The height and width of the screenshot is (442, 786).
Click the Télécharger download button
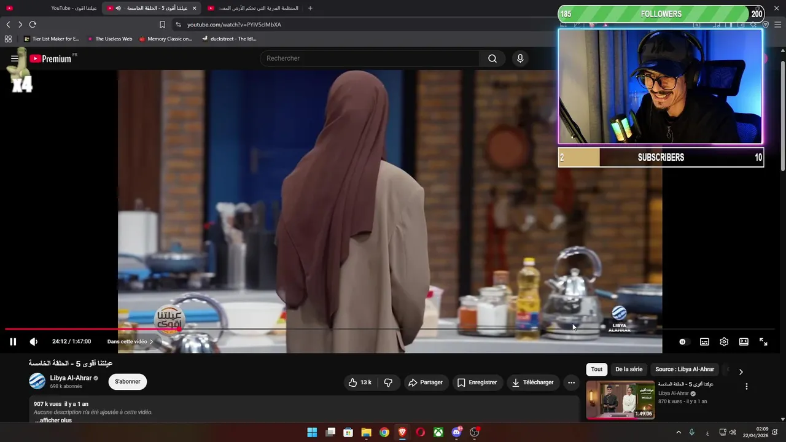533,382
